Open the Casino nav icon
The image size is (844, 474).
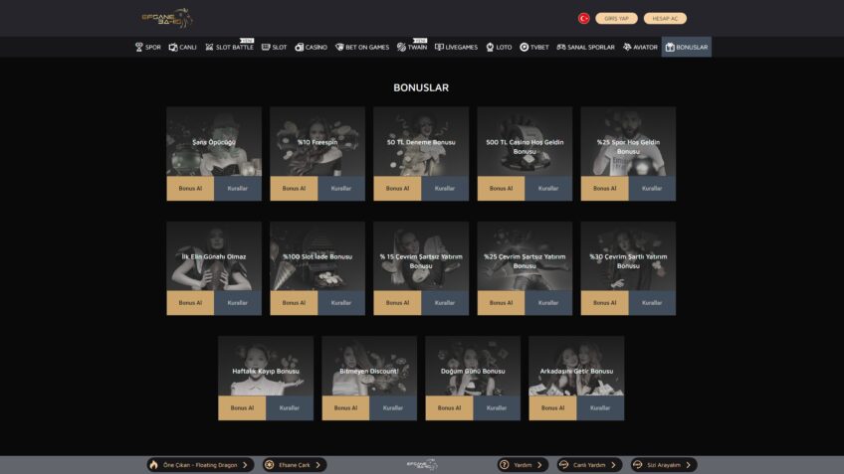tap(299, 47)
